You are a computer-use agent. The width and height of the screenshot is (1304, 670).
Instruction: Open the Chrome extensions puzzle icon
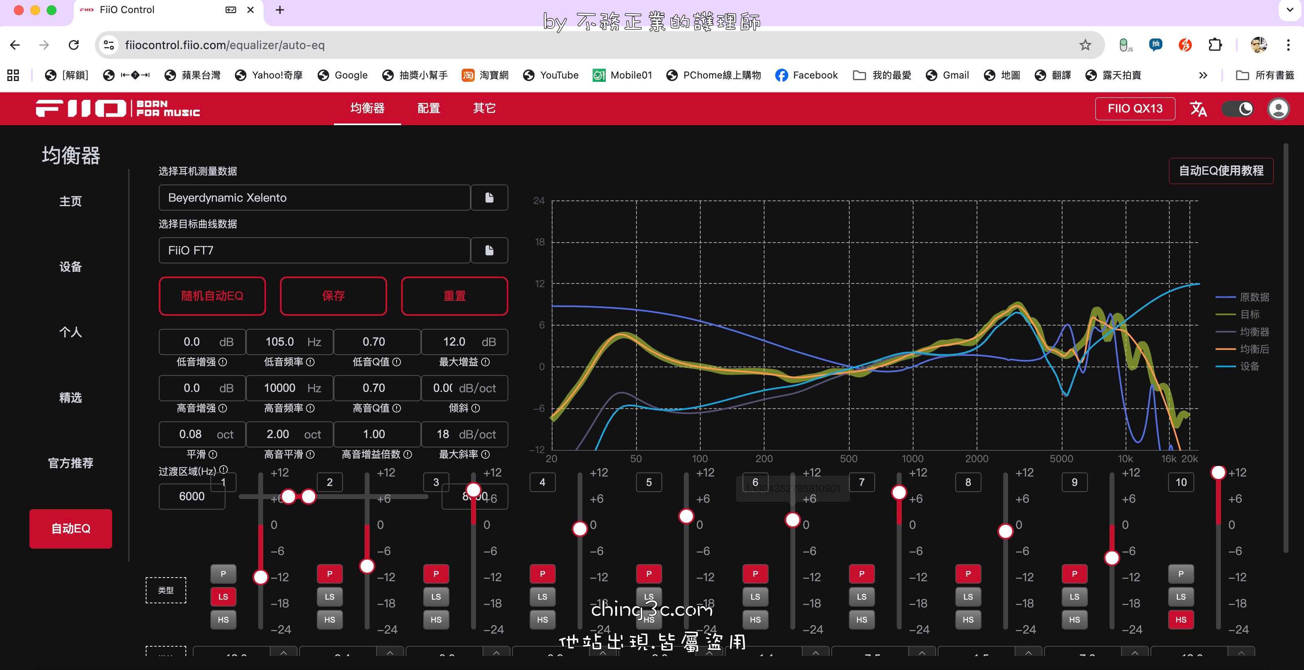click(x=1215, y=45)
